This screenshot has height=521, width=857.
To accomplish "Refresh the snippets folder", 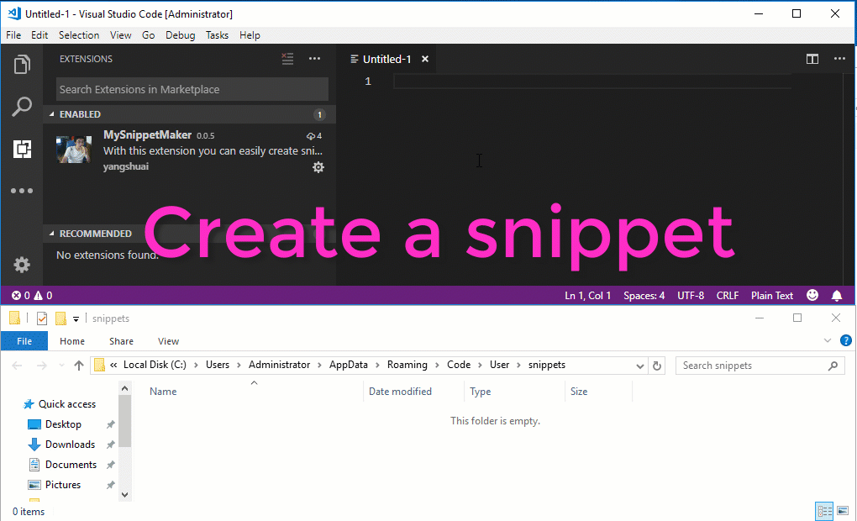I will click(657, 366).
